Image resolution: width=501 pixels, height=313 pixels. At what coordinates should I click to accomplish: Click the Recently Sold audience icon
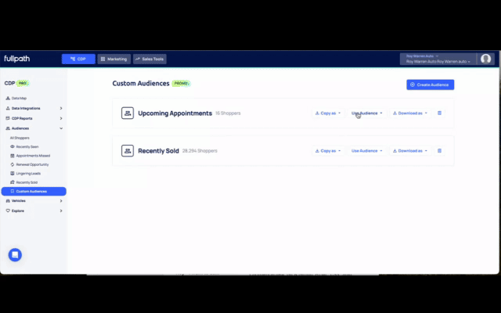[x=128, y=150]
